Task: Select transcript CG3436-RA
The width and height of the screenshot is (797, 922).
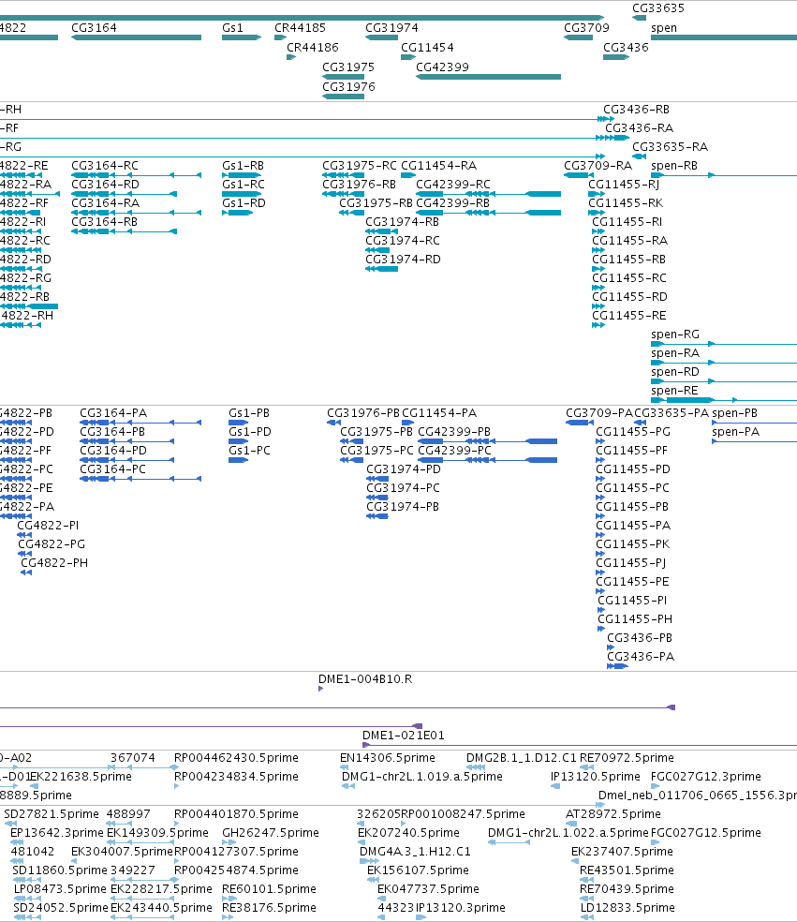Action: pyautogui.click(x=640, y=128)
